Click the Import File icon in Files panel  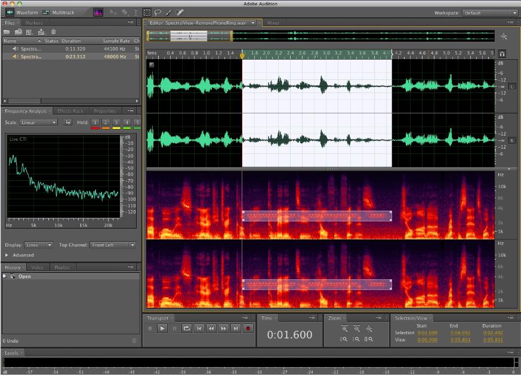[x=19, y=32]
